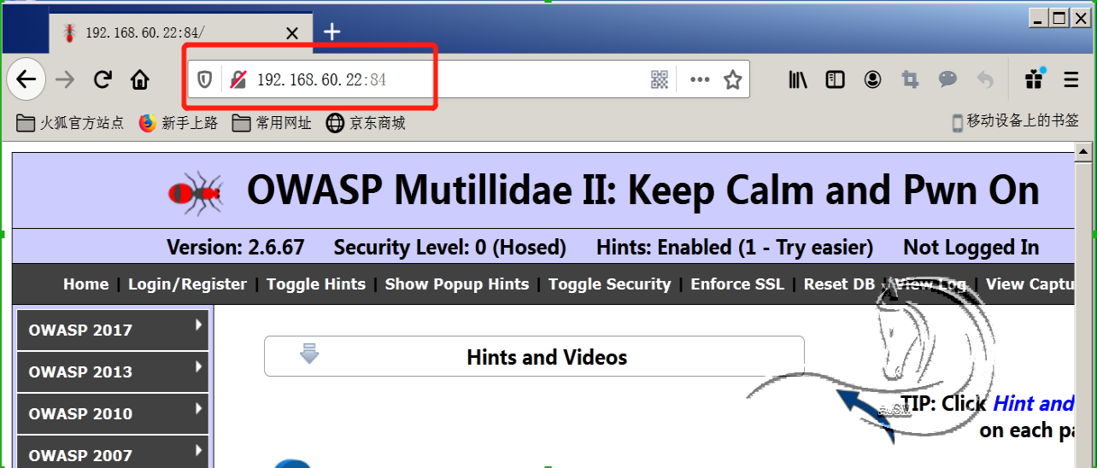Click the Version: 2.6.67 text
Screen dimensions: 1097x468
[x=236, y=248]
